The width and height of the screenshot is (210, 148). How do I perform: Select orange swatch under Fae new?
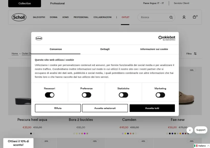coord(180,134)
